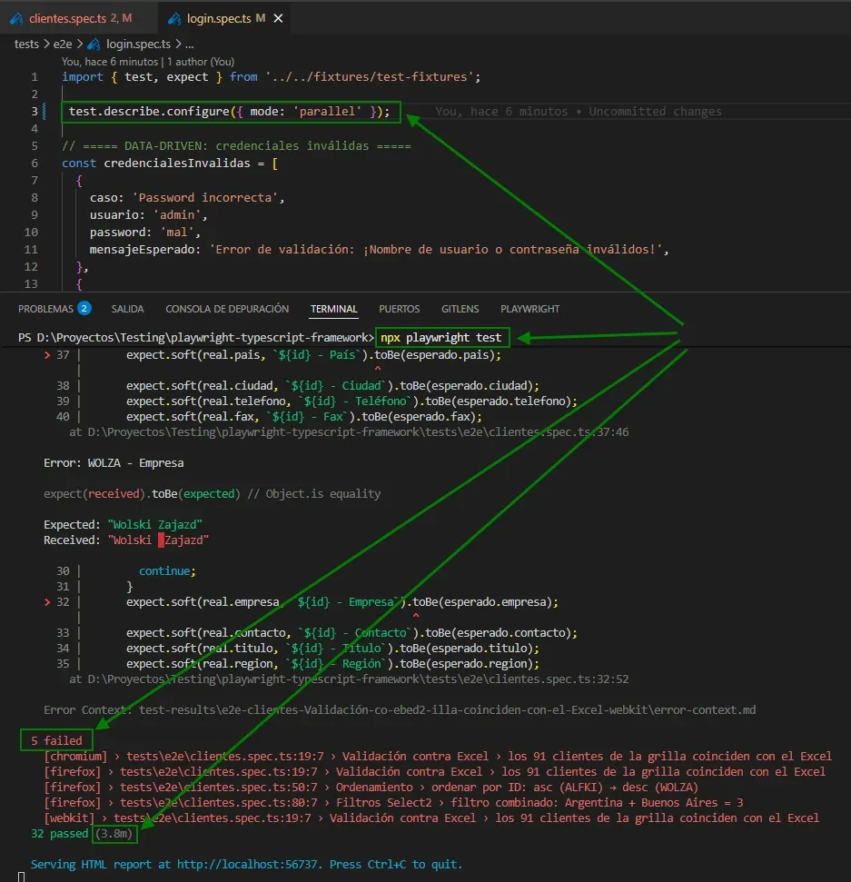
Task: Close the login.spec.ts tab
Action: point(279,18)
